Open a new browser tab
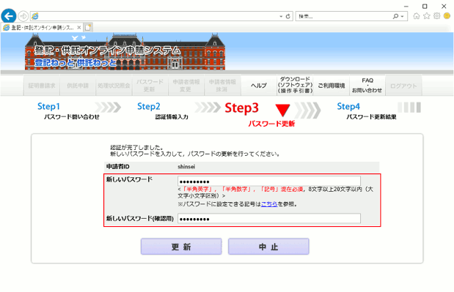Screen dimensions: 454x292 [x=88, y=27]
